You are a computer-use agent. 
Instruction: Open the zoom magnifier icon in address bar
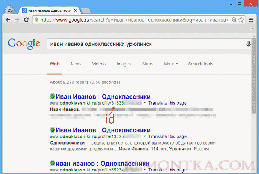234,20
